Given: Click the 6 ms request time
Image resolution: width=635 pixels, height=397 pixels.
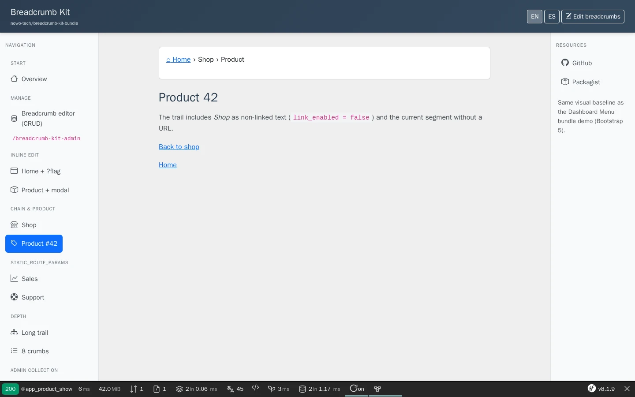Looking at the screenshot, I should 84,389.
